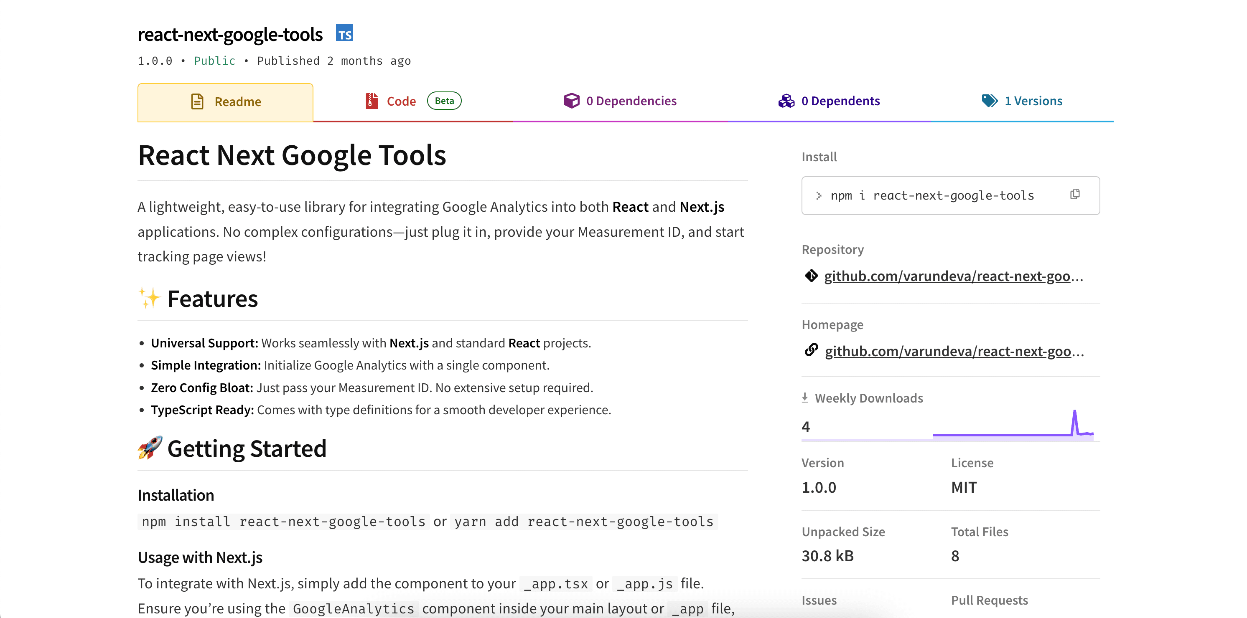Open the 0 Dependencies tab

coord(620,101)
